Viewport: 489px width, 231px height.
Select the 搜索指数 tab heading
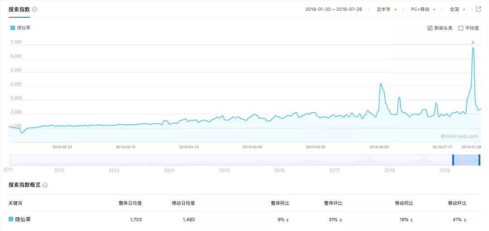click(19, 9)
